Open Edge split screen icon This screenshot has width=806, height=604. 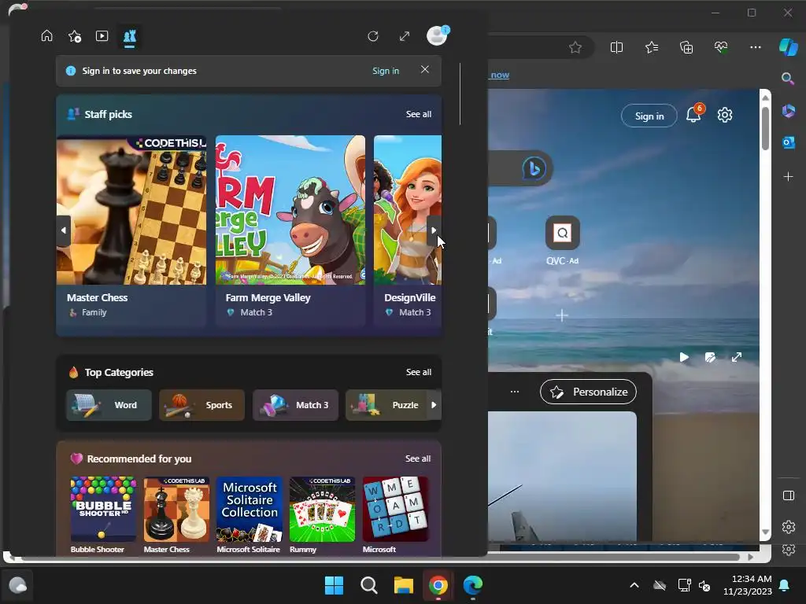(616, 48)
